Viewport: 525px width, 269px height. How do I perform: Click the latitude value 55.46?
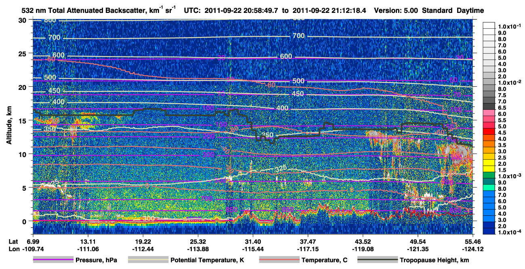pyautogui.click(x=472, y=241)
